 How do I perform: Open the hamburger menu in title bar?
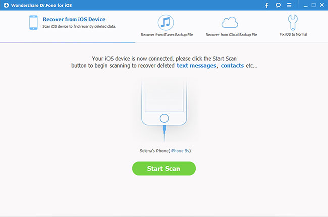click(x=288, y=5)
